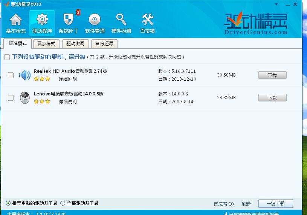307x215 pixels.
Task: Click version text 5.10.0.7111
Action: point(183,71)
